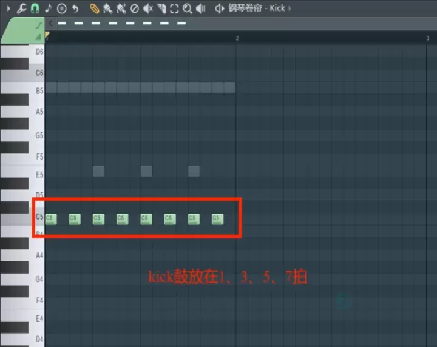Expand the arrow after Kick title
This screenshot has width=437, height=347.
coord(290,8)
